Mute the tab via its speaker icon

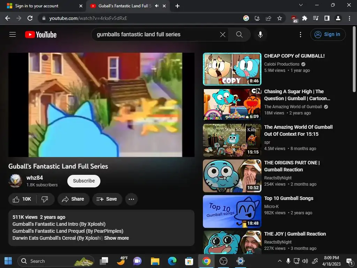coord(157,6)
